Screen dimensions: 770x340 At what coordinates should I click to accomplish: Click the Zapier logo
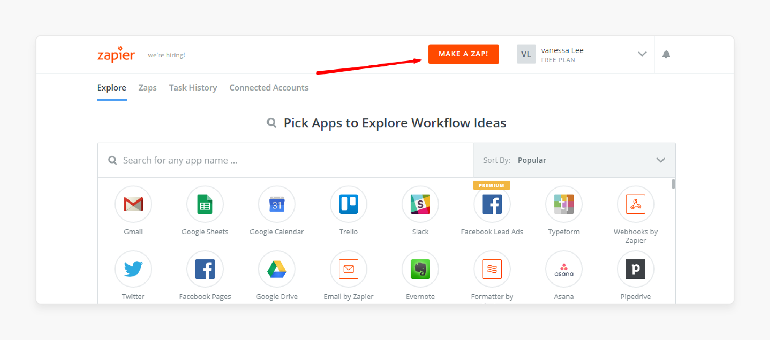(x=116, y=54)
